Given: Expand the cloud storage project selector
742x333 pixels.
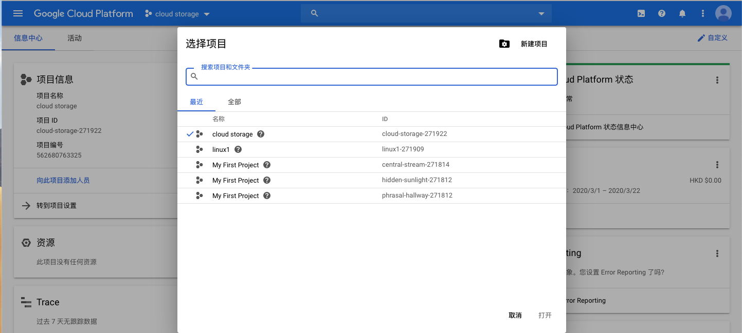Looking at the screenshot, I should pyautogui.click(x=177, y=14).
